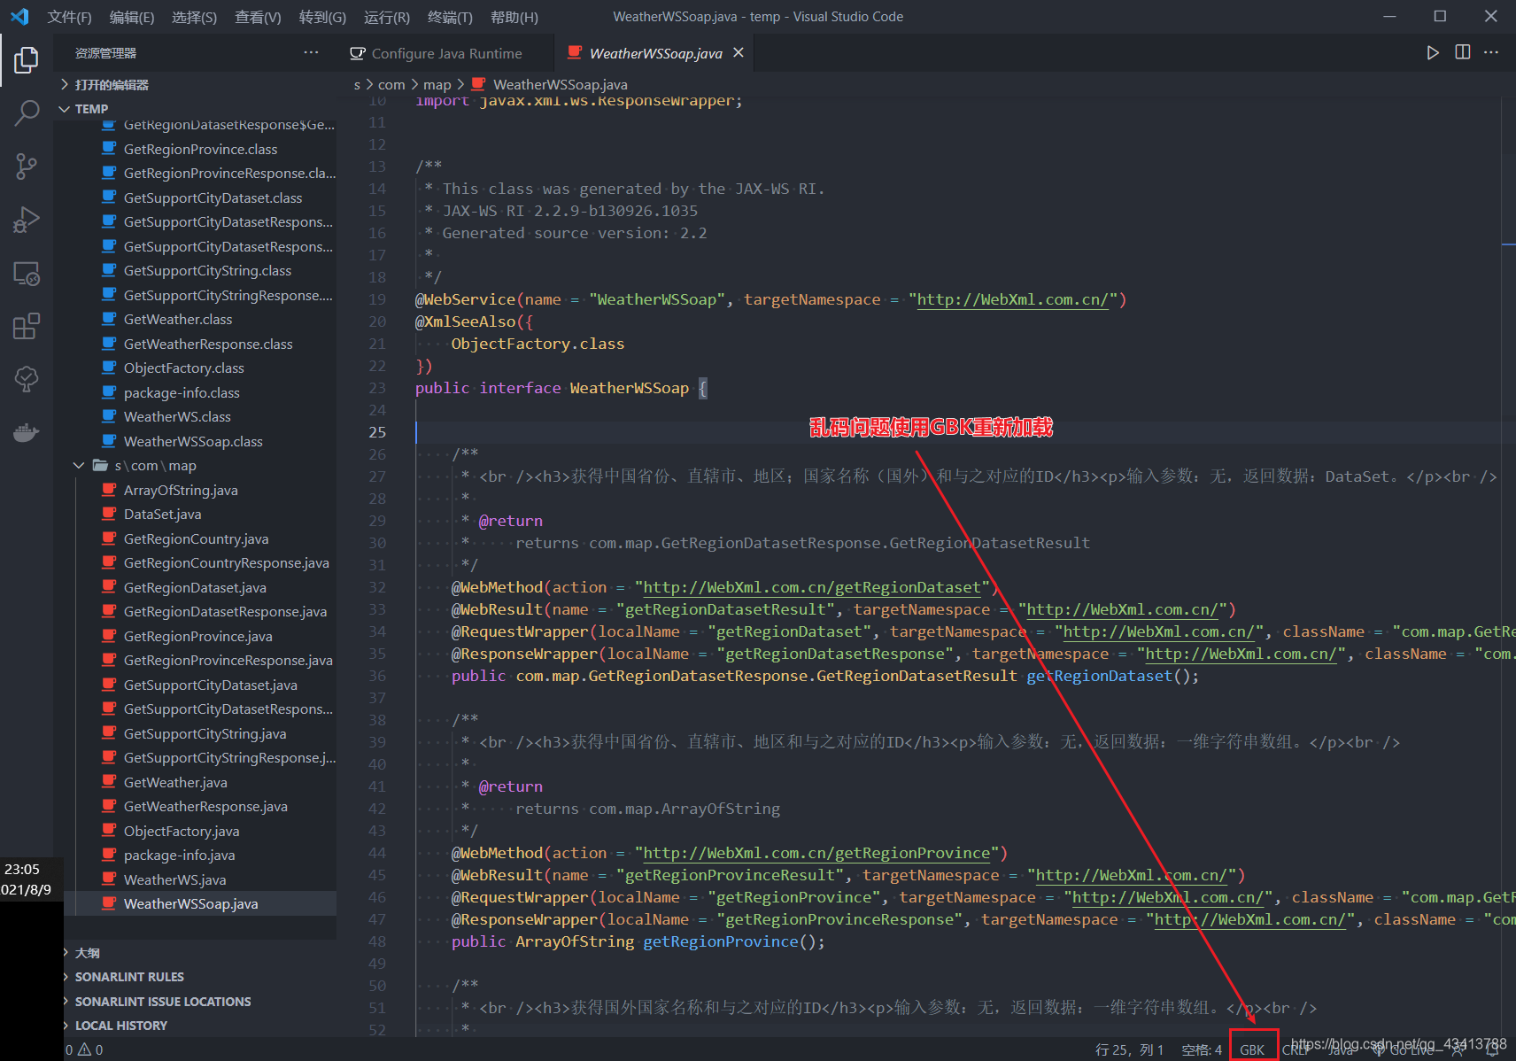Open the Explorer sidebar icon
The image size is (1516, 1061).
coord(26,59)
